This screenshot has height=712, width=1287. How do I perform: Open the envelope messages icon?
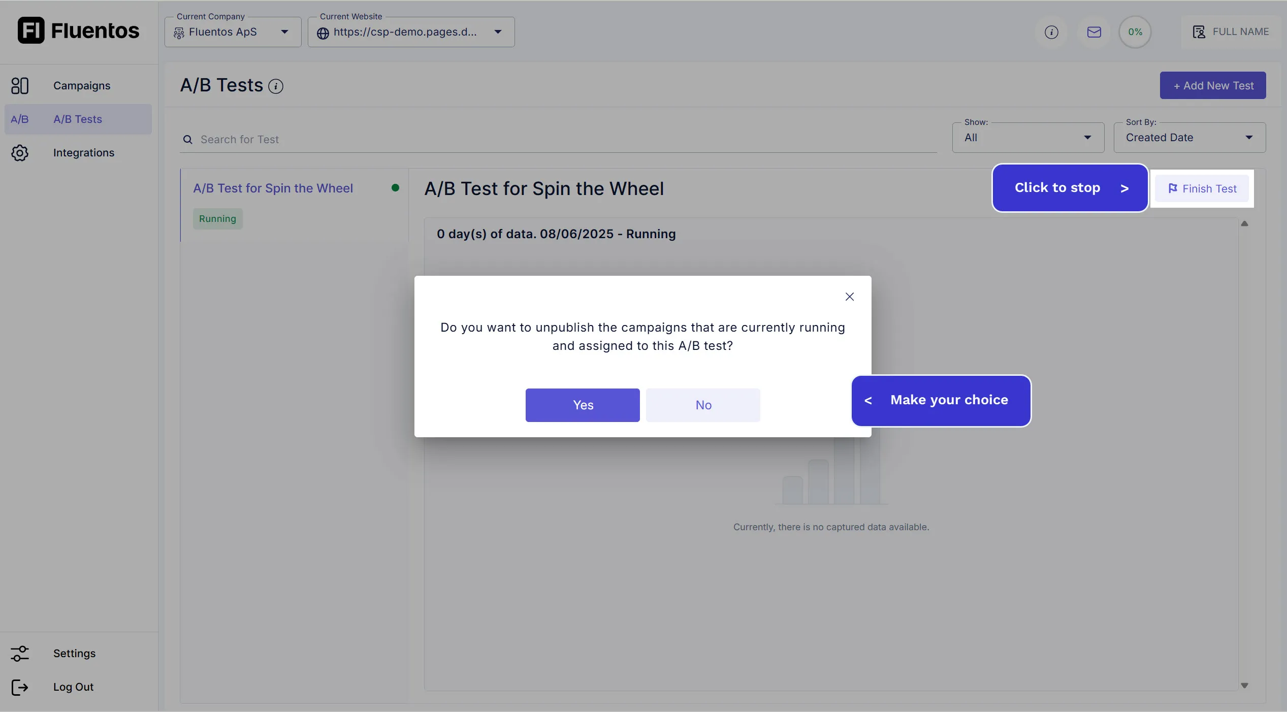tap(1094, 31)
